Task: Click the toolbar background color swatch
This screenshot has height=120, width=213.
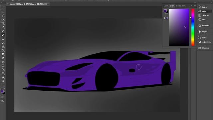Action: pyautogui.click(x=4, y=93)
